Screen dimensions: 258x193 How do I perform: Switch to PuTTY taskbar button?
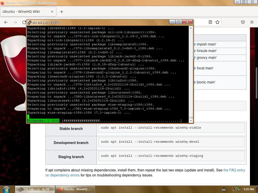click(x=35, y=189)
